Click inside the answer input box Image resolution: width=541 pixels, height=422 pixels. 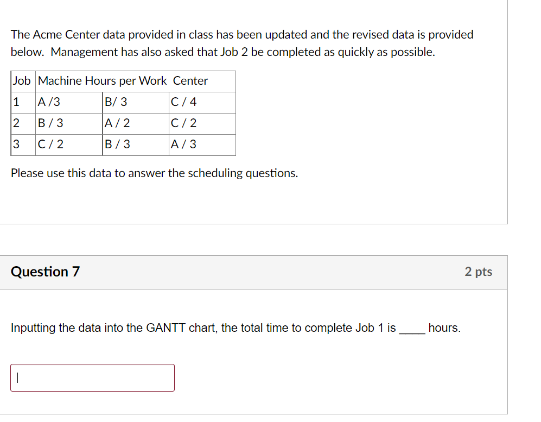coord(92,377)
